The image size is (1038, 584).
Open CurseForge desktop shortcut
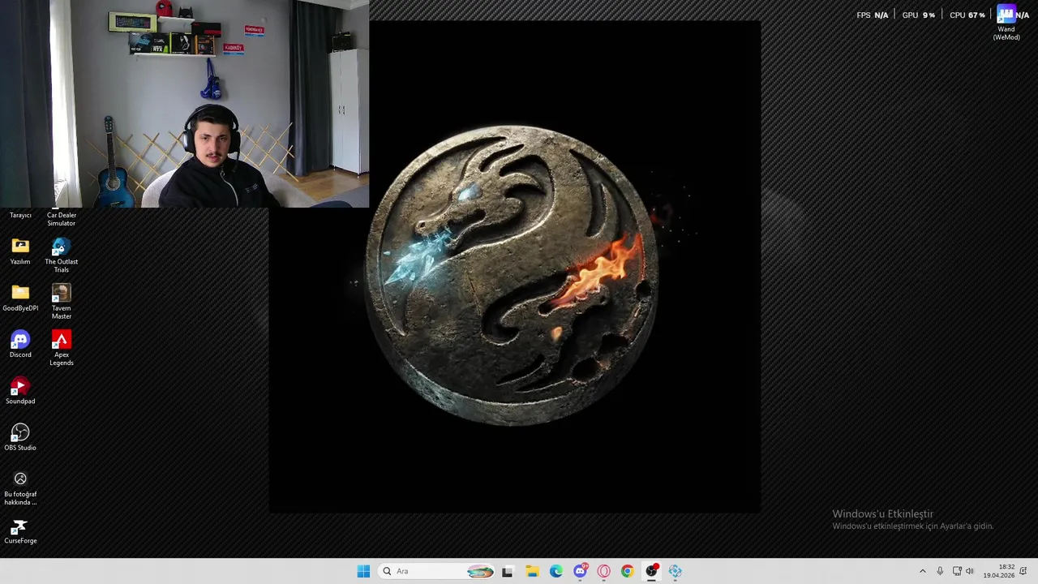[20, 530]
